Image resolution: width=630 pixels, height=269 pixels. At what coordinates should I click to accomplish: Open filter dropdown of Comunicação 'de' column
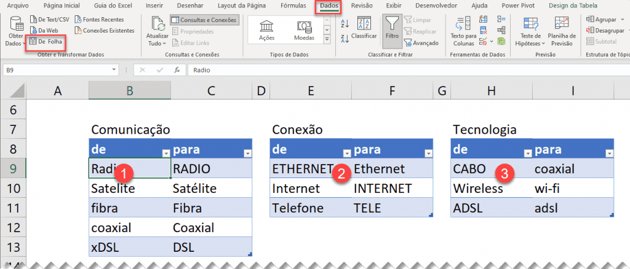click(x=166, y=154)
